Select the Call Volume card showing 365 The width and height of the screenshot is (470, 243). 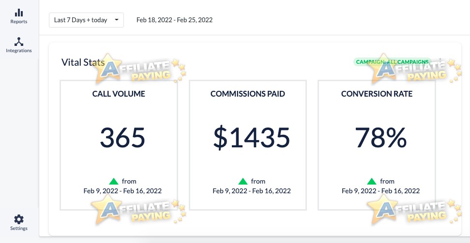pyautogui.click(x=119, y=145)
